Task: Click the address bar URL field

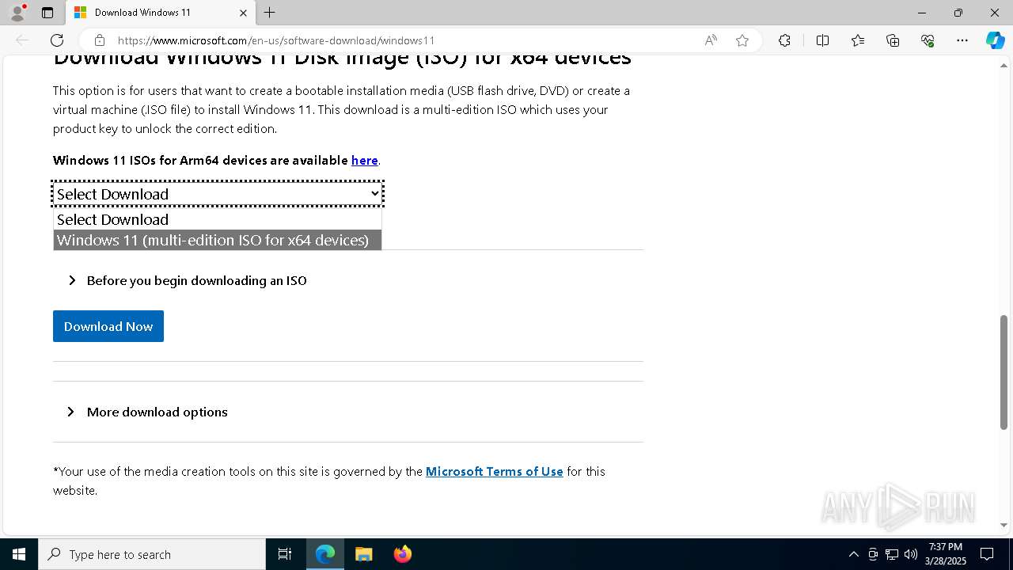Action: tap(404, 40)
